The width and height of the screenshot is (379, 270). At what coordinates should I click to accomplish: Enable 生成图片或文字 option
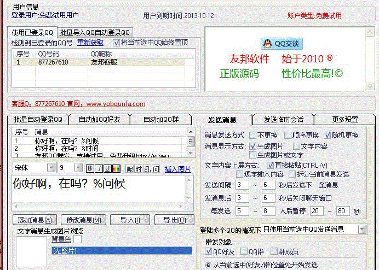[252, 155]
